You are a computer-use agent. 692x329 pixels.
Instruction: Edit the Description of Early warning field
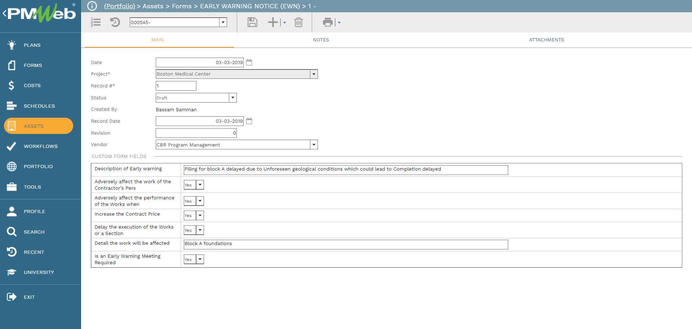(346, 170)
